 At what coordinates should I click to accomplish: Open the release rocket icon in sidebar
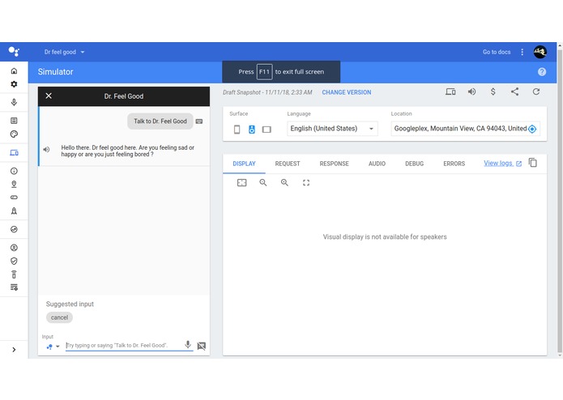14,211
